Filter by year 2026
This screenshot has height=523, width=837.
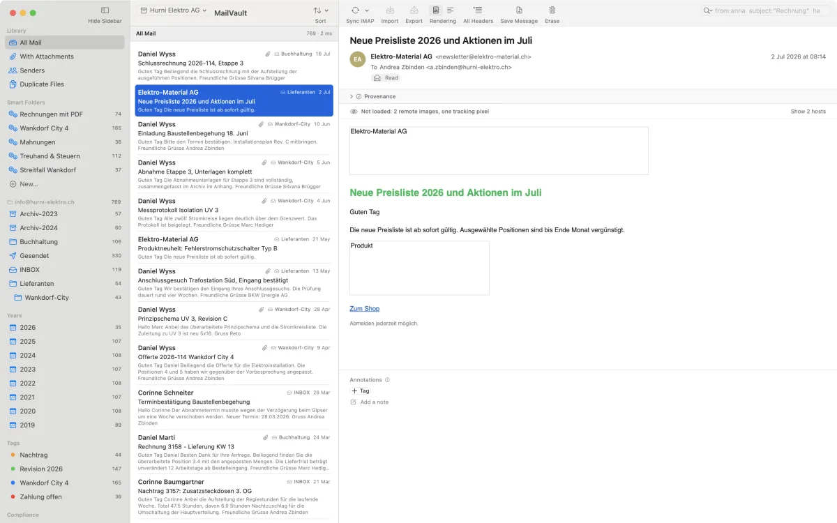65,328
